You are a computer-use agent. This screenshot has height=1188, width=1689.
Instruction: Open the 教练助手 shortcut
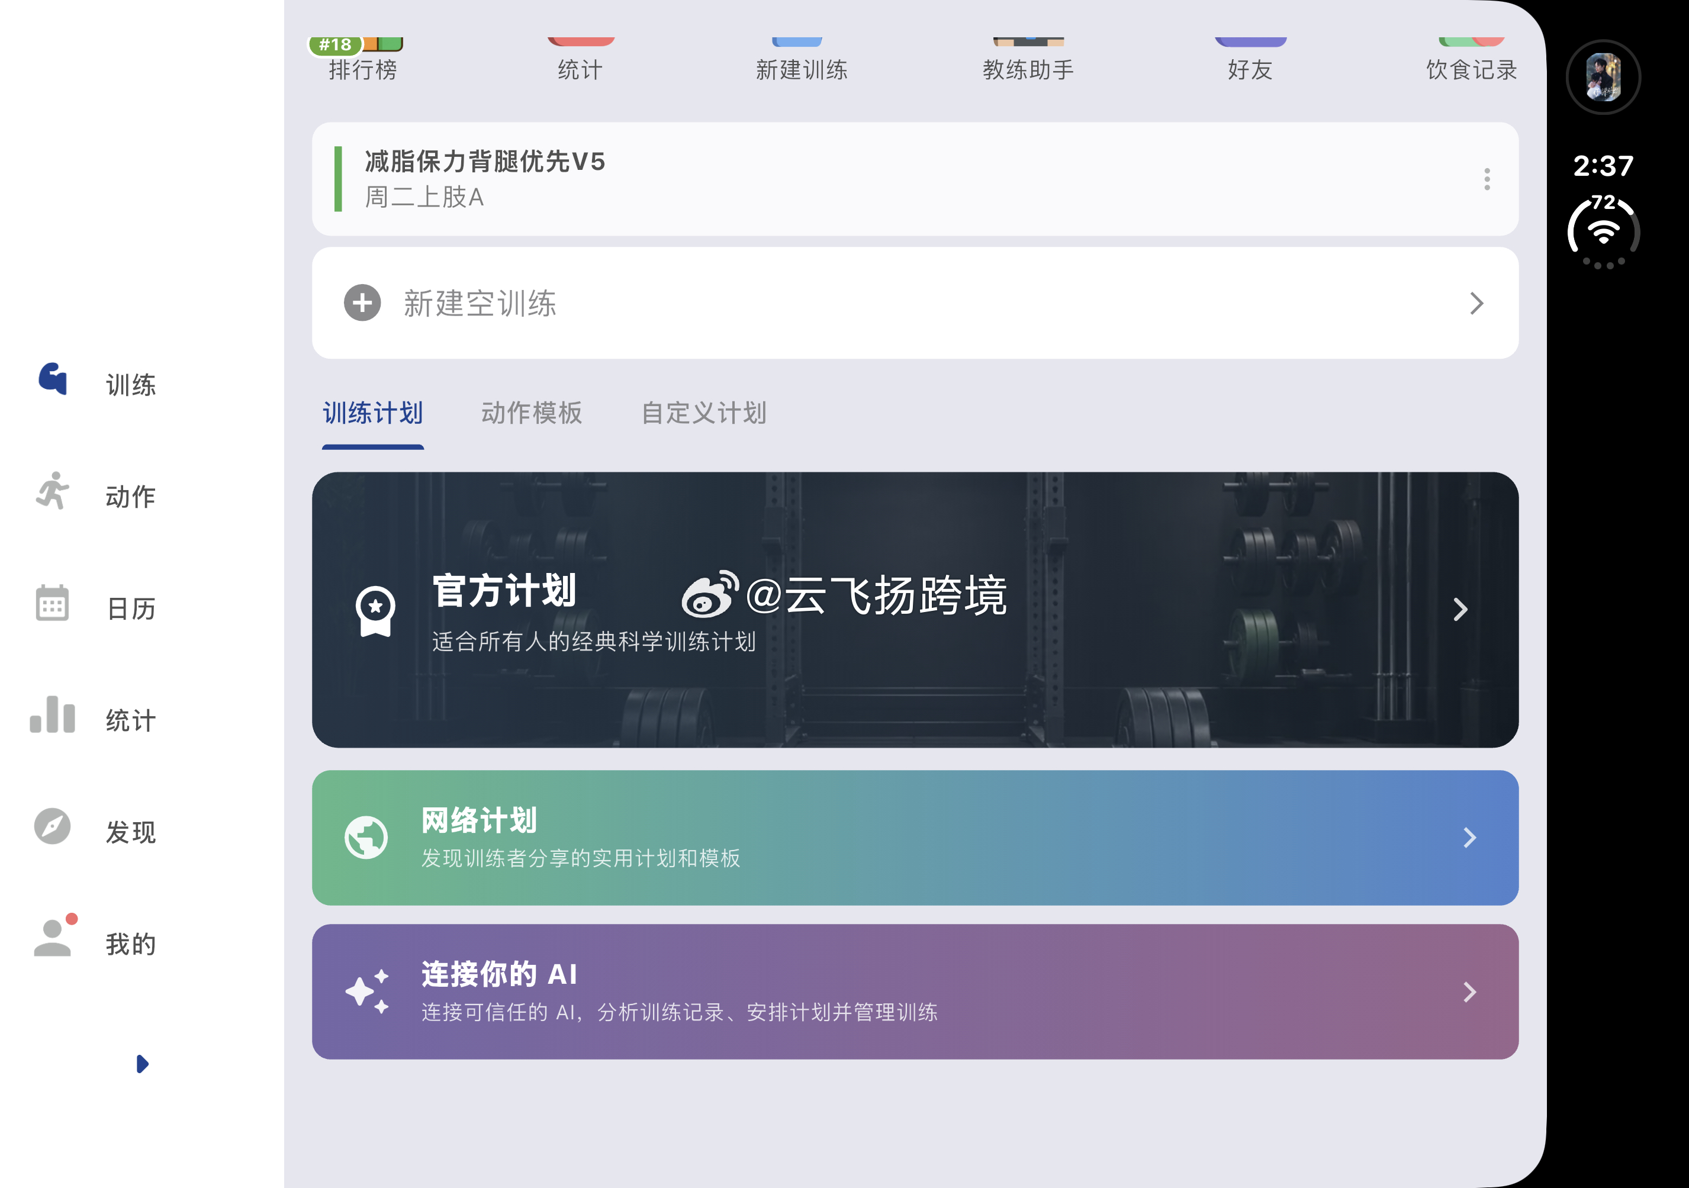(x=1028, y=60)
